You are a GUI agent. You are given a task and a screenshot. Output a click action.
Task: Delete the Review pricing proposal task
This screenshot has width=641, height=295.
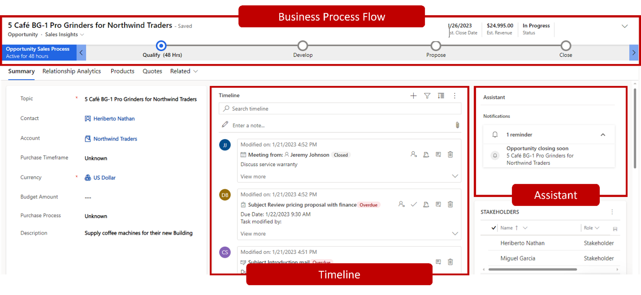pyautogui.click(x=450, y=204)
